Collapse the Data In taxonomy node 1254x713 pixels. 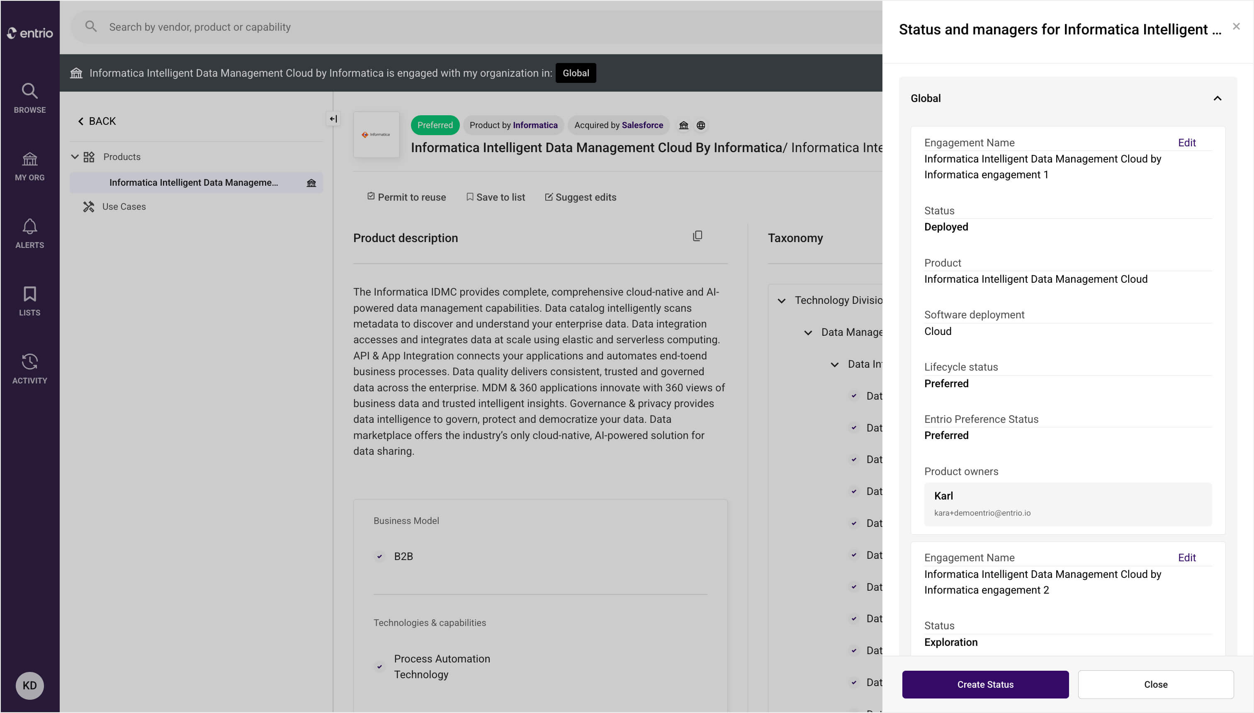pos(835,364)
